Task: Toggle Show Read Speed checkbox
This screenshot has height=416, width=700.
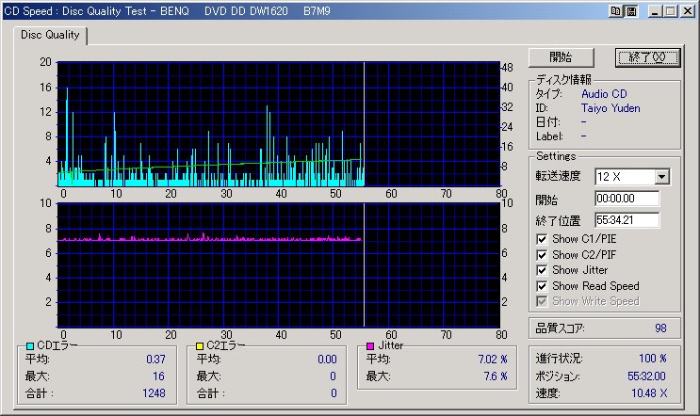Action: point(541,285)
